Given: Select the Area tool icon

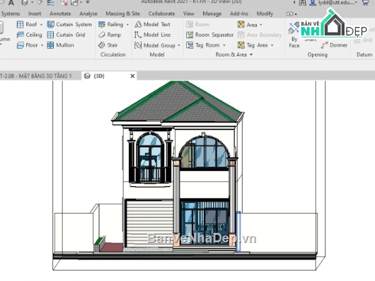Looking at the screenshot, I should pyautogui.click(x=241, y=24).
